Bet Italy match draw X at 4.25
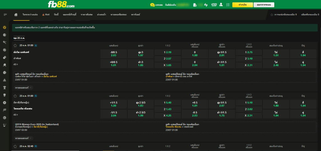 pyautogui.click(x=168, y=116)
